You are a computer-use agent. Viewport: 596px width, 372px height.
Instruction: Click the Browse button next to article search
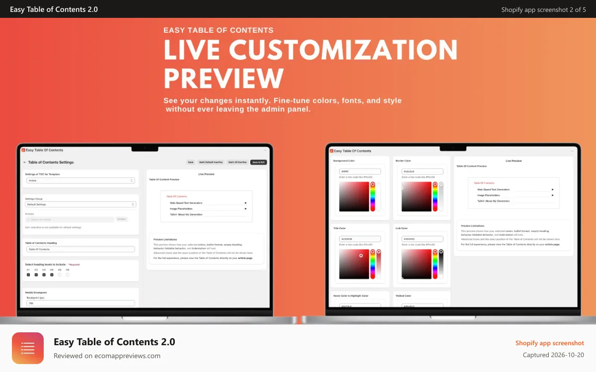coord(122,219)
